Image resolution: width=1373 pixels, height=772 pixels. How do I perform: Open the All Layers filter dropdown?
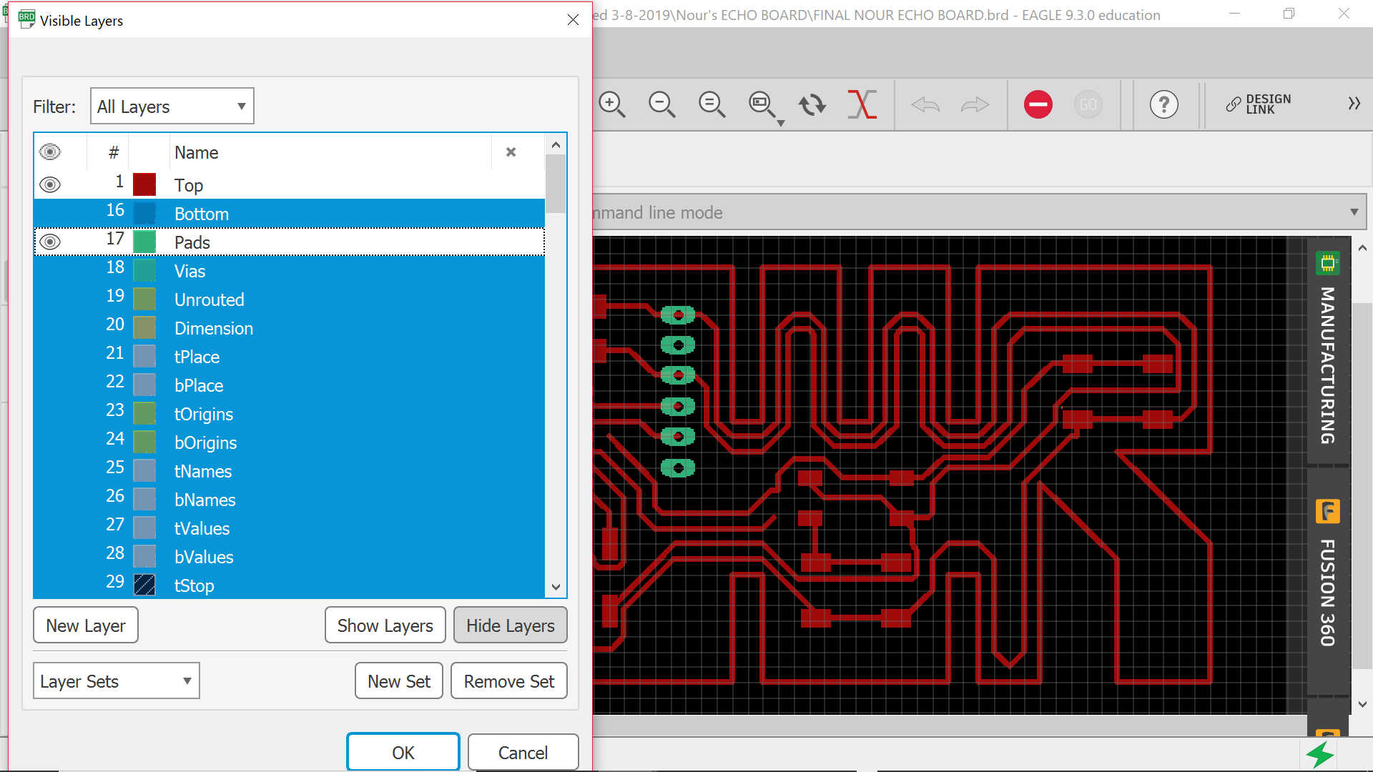(172, 107)
